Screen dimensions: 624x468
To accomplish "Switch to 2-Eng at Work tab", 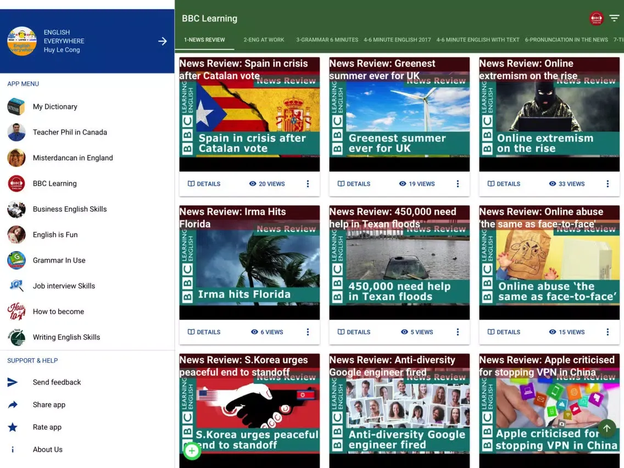I will (x=264, y=40).
